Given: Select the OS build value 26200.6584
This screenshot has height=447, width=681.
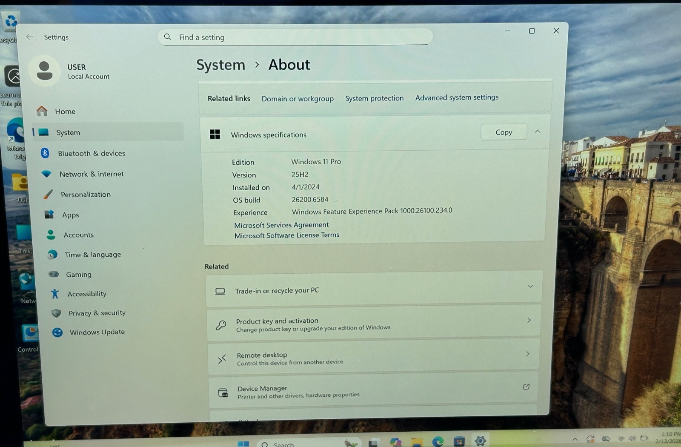Looking at the screenshot, I should pos(310,199).
